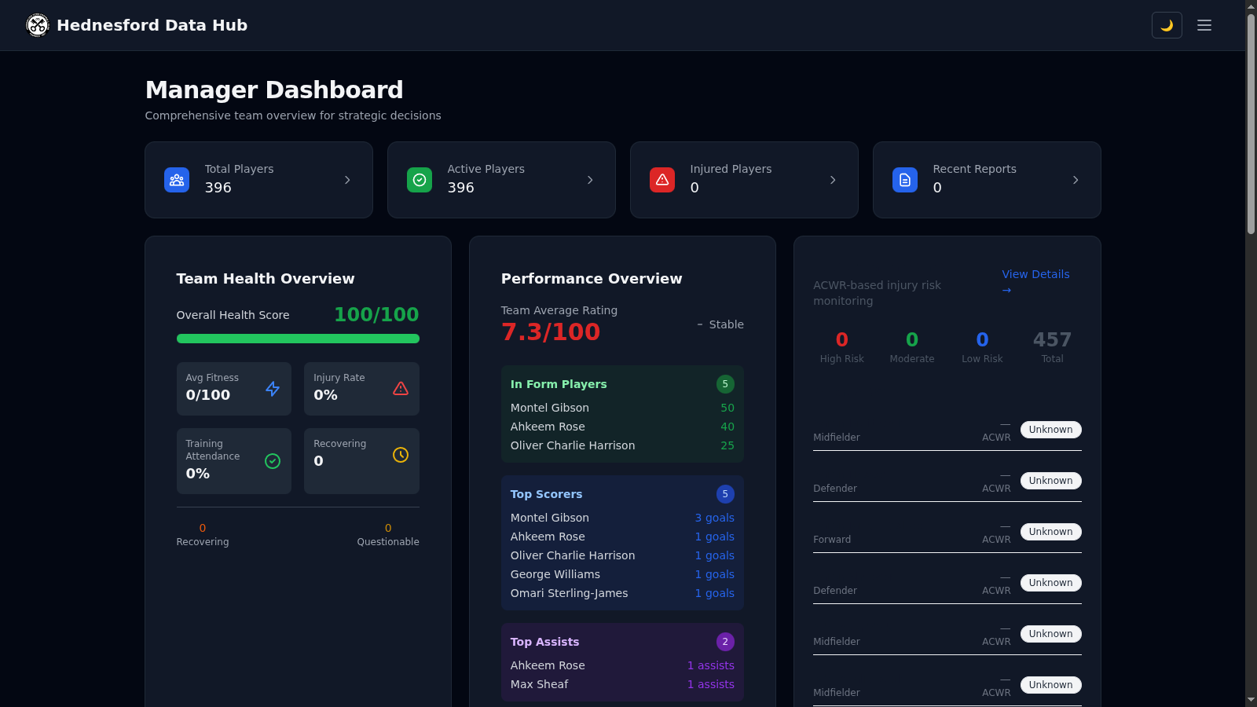Select Montel Gibson in In Form Players
This screenshot has width=1257, height=707.
550,408
